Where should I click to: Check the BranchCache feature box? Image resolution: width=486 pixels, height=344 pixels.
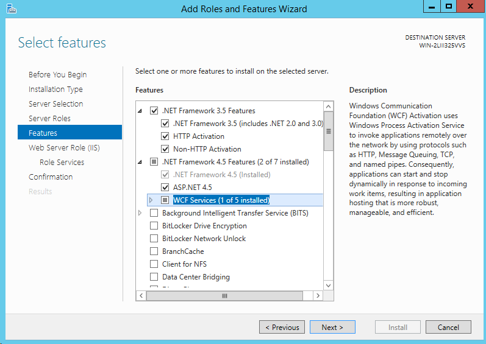point(154,251)
